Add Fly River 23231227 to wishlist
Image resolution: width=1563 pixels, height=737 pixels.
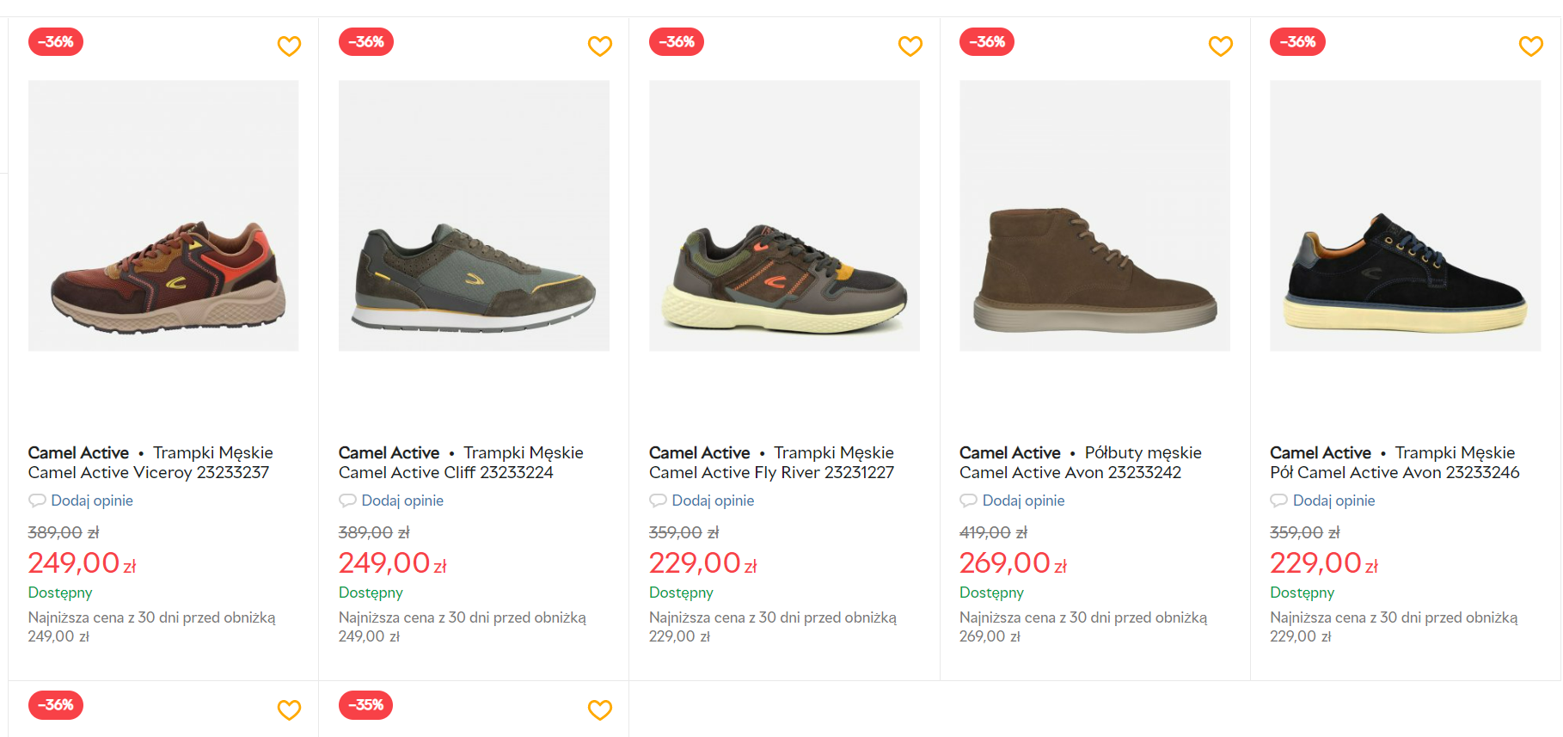(x=910, y=46)
